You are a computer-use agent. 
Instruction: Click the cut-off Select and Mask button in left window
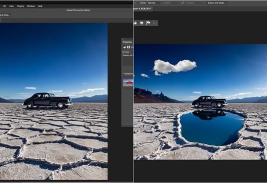5,15
